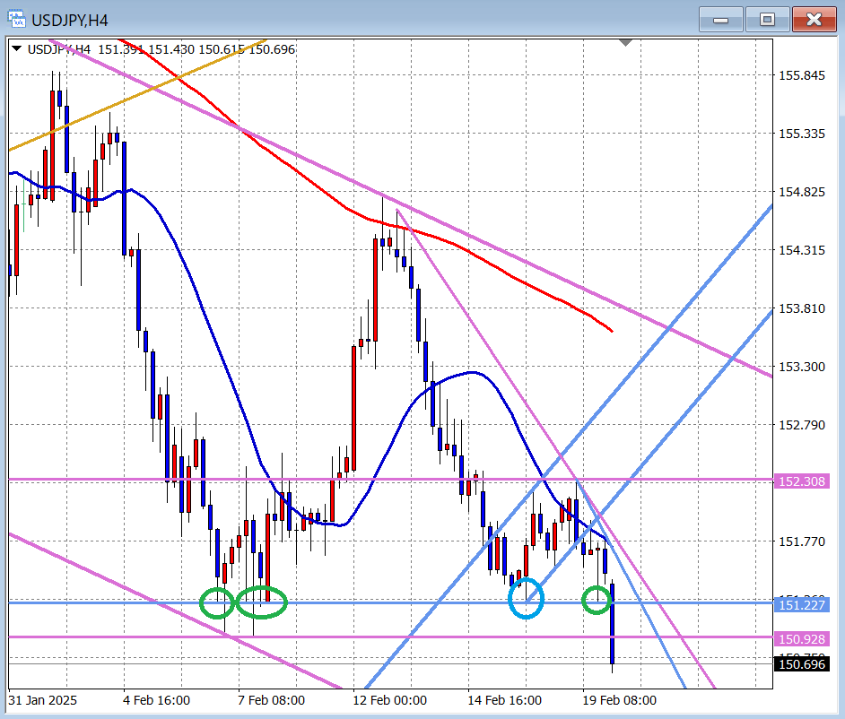Select the large green ellipse marker
845x719 pixels.
point(262,602)
